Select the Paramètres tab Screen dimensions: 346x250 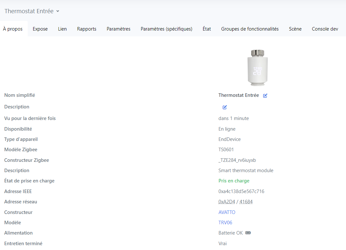pos(118,29)
